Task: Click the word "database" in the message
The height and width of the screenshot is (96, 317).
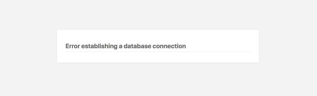Action: (137, 46)
